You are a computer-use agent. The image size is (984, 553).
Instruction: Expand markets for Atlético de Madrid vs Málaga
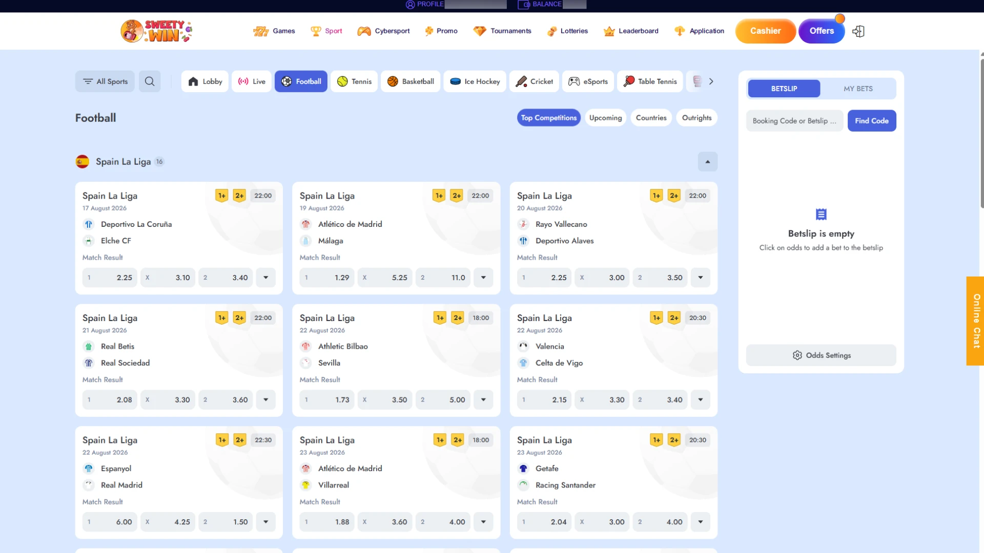(483, 278)
